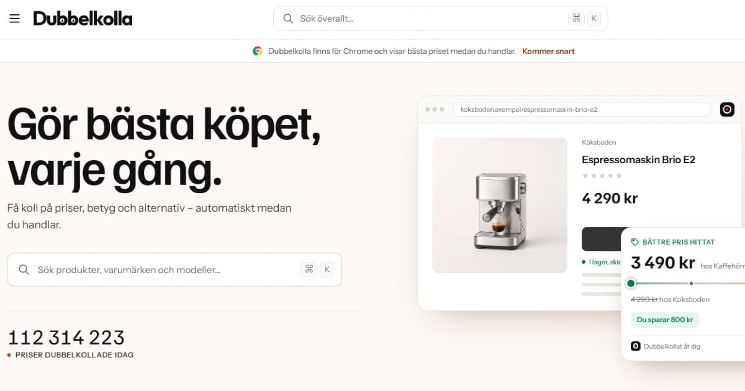Click the Dubbelkolla logo
The width and height of the screenshot is (745, 391).
coord(83,19)
